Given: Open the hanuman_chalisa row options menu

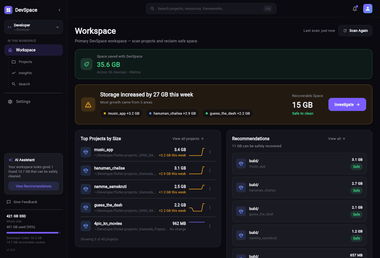Looking at the screenshot, I should tap(210, 171).
